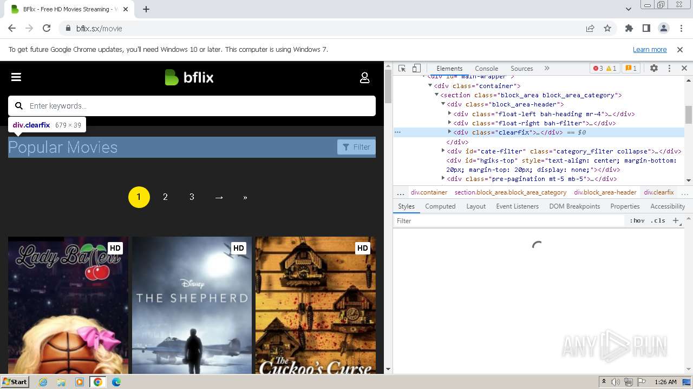The width and height of the screenshot is (693, 389).
Task: Go to pagination page 3
Action: (x=192, y=197)
